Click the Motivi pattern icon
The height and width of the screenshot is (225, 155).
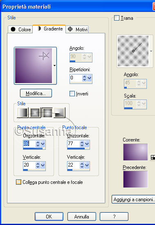[x=70, y=29]
